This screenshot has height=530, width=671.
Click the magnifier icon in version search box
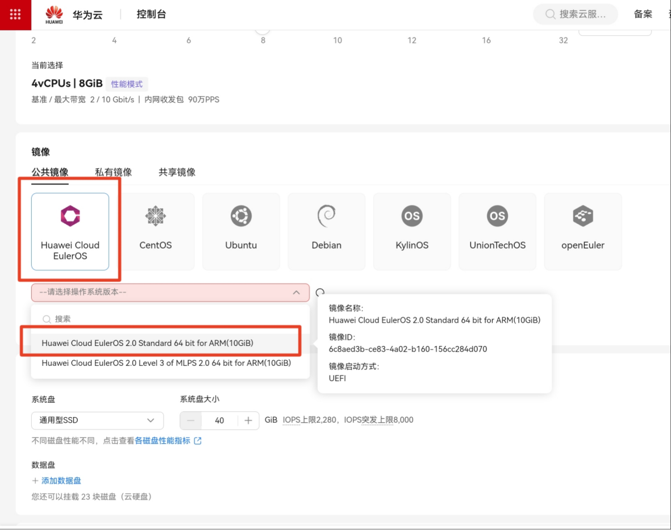click(x=47, y=319)
